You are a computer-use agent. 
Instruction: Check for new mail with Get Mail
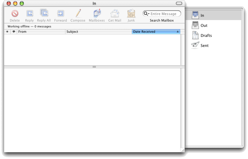click(x=115, y=13)
